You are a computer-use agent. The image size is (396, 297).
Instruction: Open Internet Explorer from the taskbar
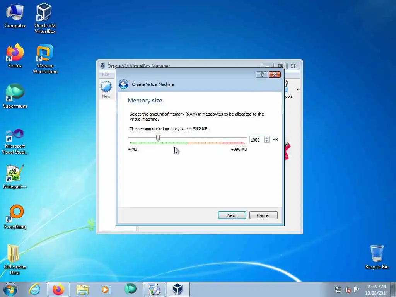coord(34,289)
